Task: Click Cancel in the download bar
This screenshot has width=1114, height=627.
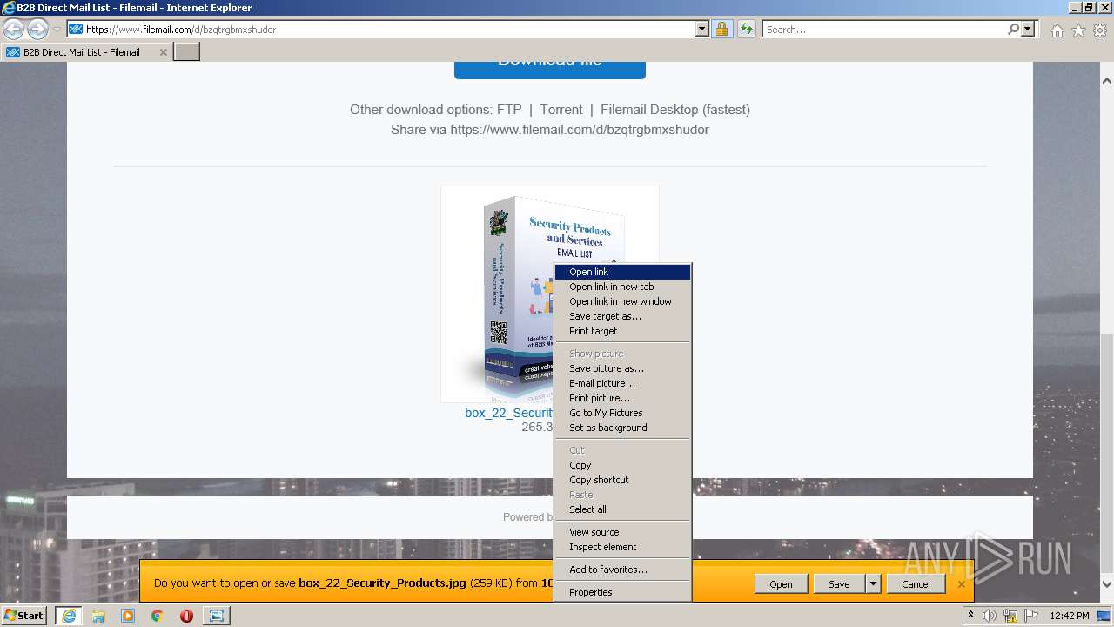Action: point(916,584)
